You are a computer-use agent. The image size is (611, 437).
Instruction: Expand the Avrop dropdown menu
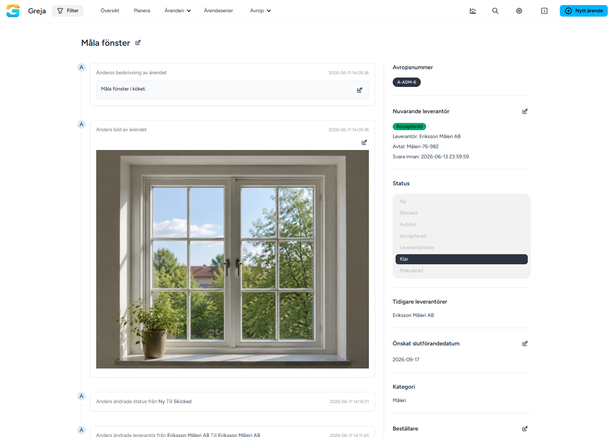(x=260, y=11)
